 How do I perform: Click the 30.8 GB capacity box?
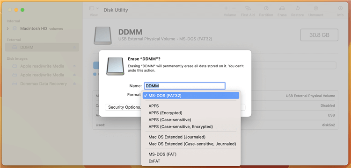click(319, 35)
